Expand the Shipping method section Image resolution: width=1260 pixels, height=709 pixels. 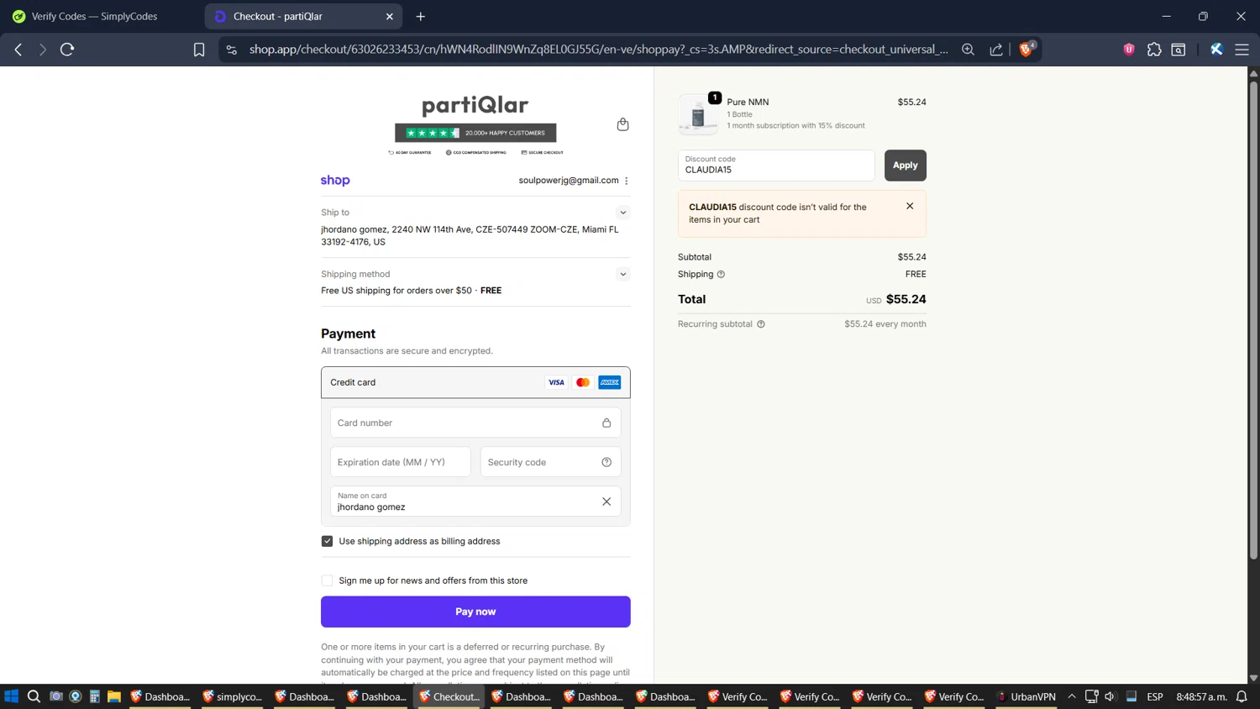pos(623,274)
